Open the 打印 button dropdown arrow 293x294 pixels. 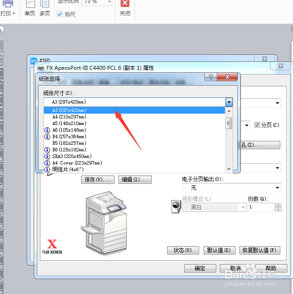(x=14, y=14)
